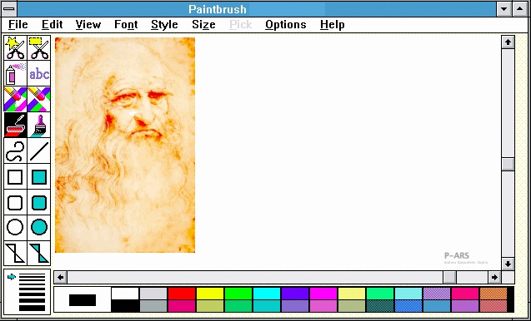This screenshot has height=321, width=531.
Task: Pick the olive-yellow swatch beneath yellow
Action: 210,306
